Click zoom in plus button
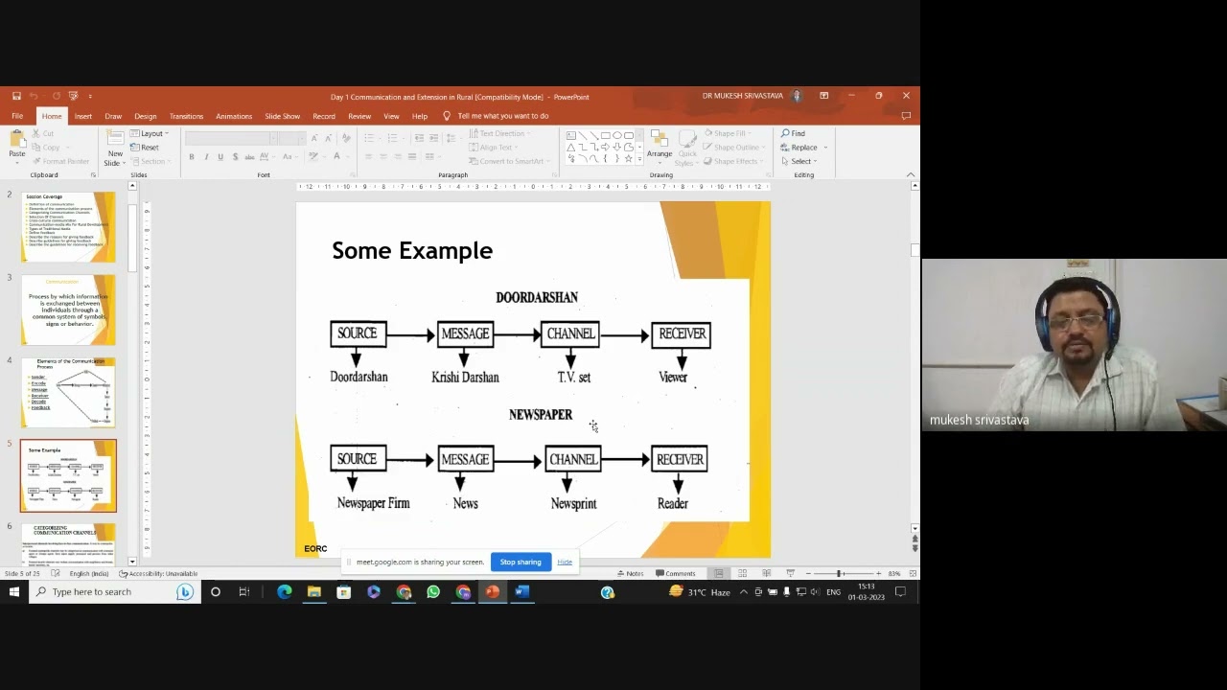The image size is (1227, 690). 878,573
